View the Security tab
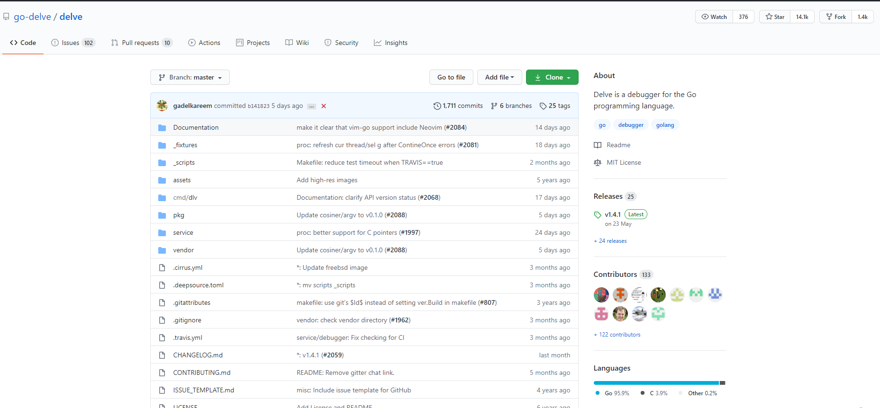Image resolution: width=880 pixels, height=408 pixels. tap(341, 43)
